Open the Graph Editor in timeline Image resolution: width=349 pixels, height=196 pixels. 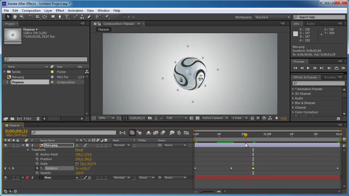186,133
